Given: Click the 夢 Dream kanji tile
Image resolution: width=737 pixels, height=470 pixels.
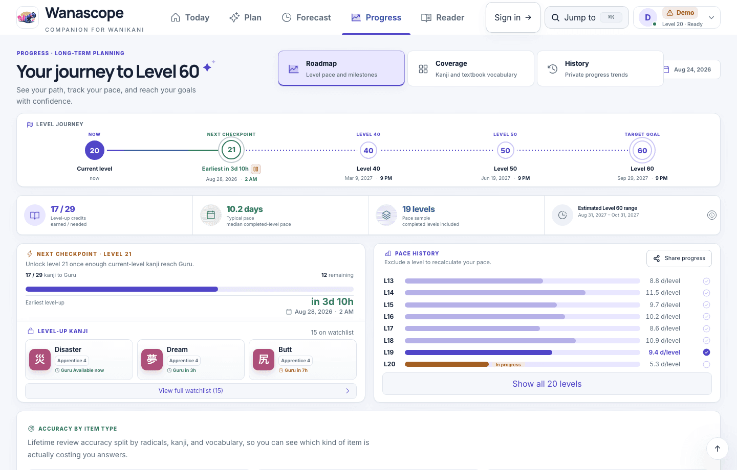Looking at the screenshot, I should click(x=191, y=360).
